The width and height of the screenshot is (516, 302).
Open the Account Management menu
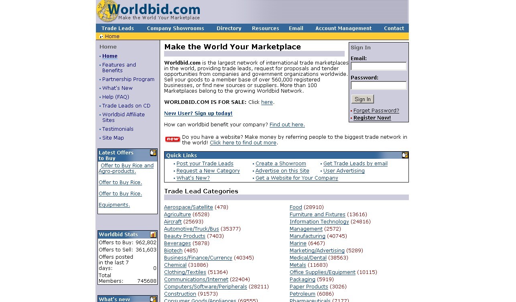tap(343, 28)
